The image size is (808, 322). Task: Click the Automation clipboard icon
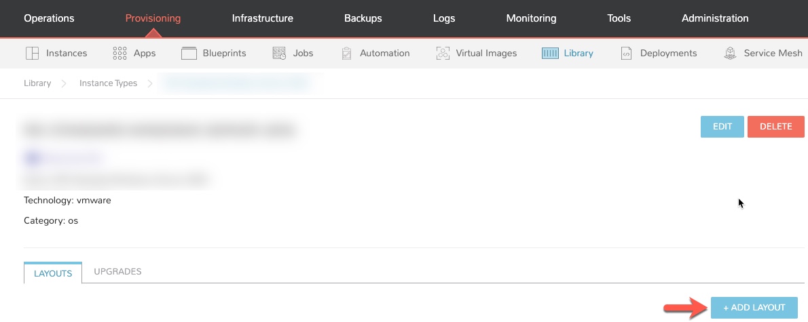coord(347,53)
